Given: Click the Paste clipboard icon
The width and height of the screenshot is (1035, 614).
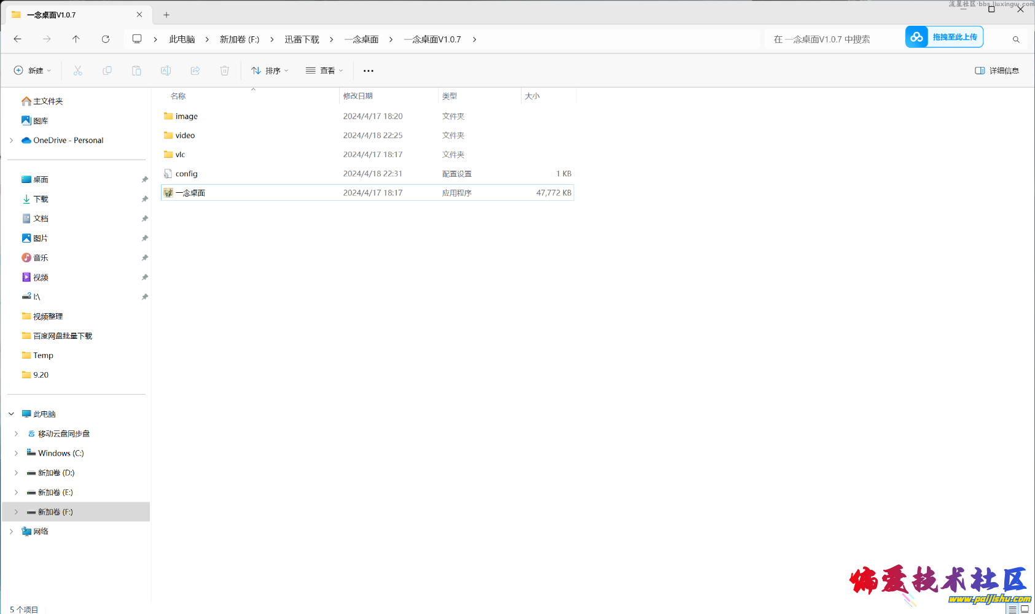Looking at the screenshot, I should (x=136, y=71).
